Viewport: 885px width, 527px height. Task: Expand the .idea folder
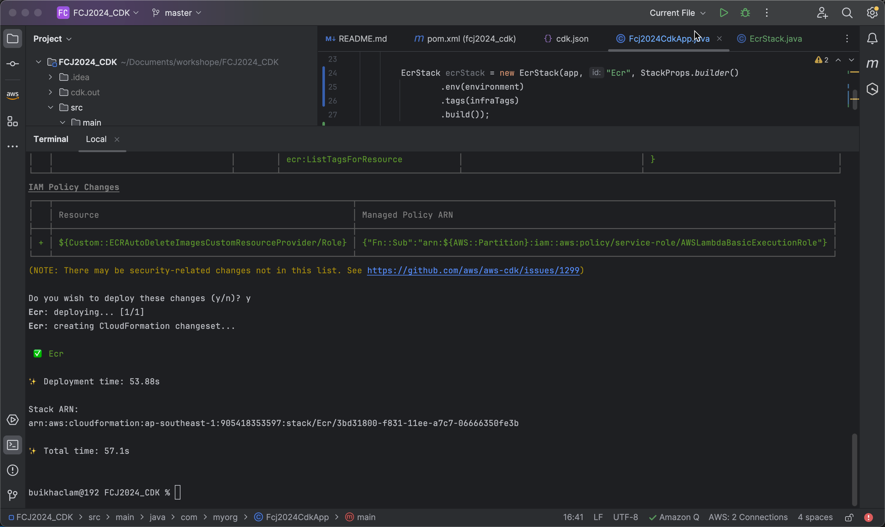(x=51, y=77)
